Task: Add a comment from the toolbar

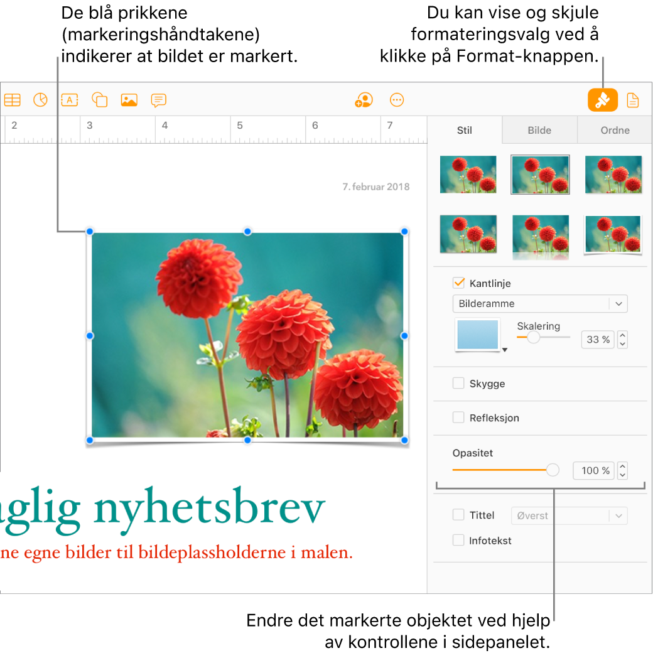Action: [x=159, y=100]
